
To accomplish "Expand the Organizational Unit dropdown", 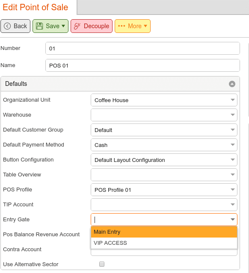I will [x=232, y=100].
